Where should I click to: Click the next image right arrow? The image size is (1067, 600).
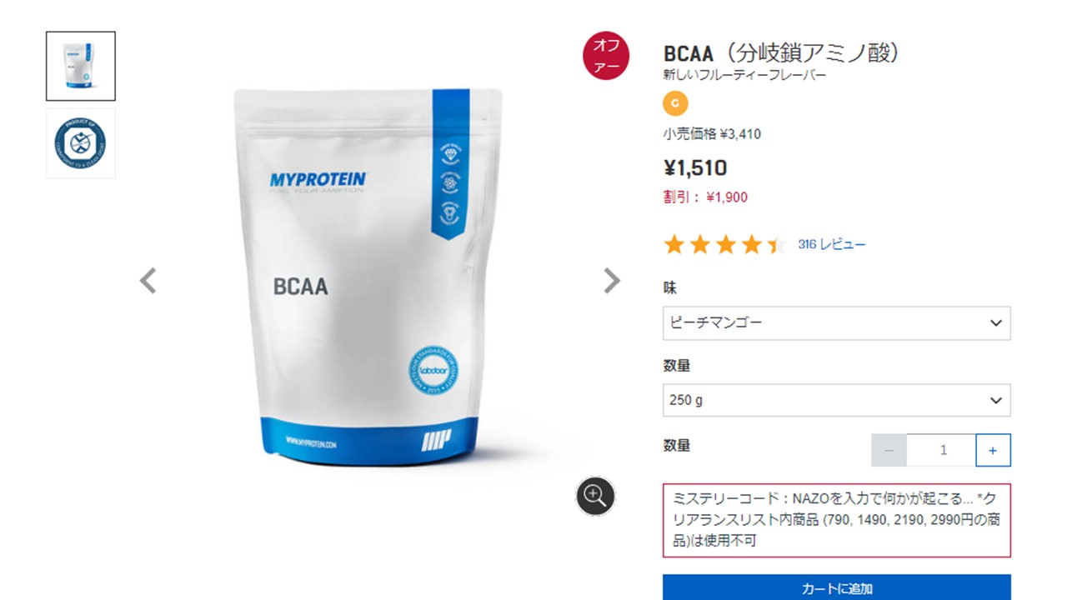612,281
